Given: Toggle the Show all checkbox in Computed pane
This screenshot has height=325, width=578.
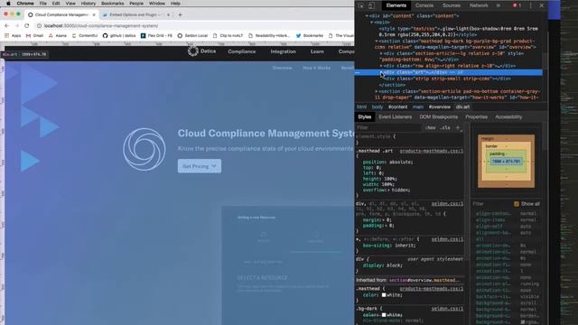Looking at the screenshot, I should click(x=517, y=204).
